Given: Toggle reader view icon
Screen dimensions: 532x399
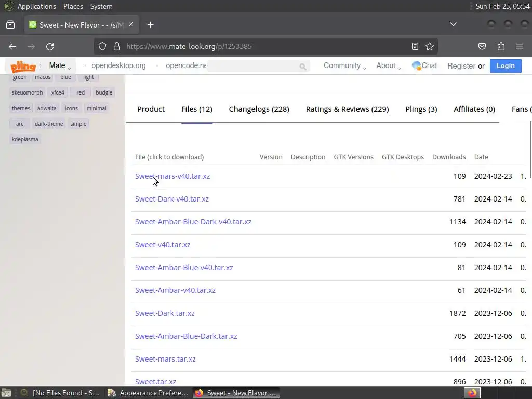Looking at the screenshot, I should point(415,46).
